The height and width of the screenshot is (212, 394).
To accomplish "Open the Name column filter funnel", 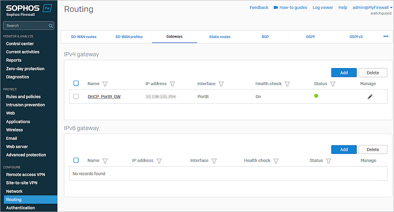I will [105, 84].
